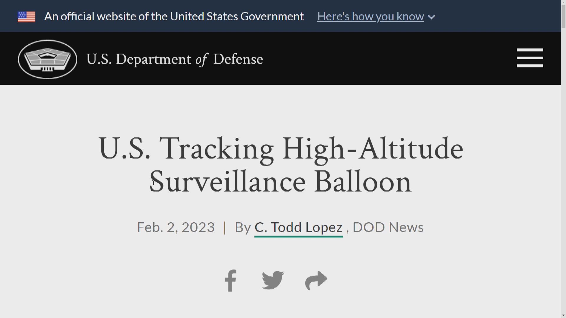566x318 pixels.
Task: Click the "By" byline text
Action: click(x=243, y=227)
